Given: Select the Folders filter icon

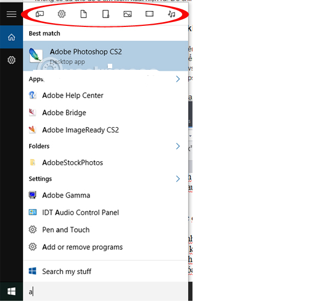Looking at the screenshot, I should (x=106, y=14).
